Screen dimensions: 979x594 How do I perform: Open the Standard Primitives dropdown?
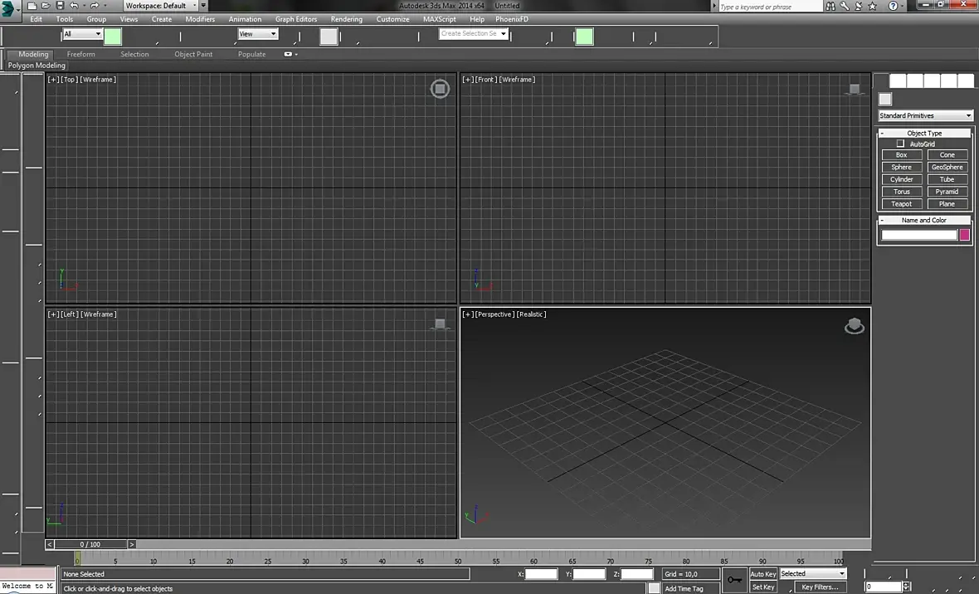tap(925, 115)
